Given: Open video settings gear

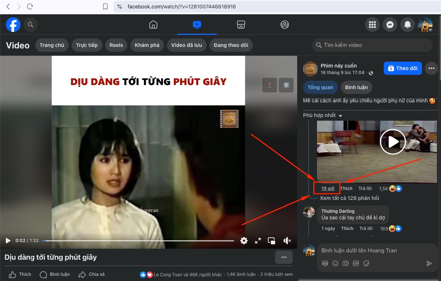Looking at the screenshot, I should tap(244, 241).
